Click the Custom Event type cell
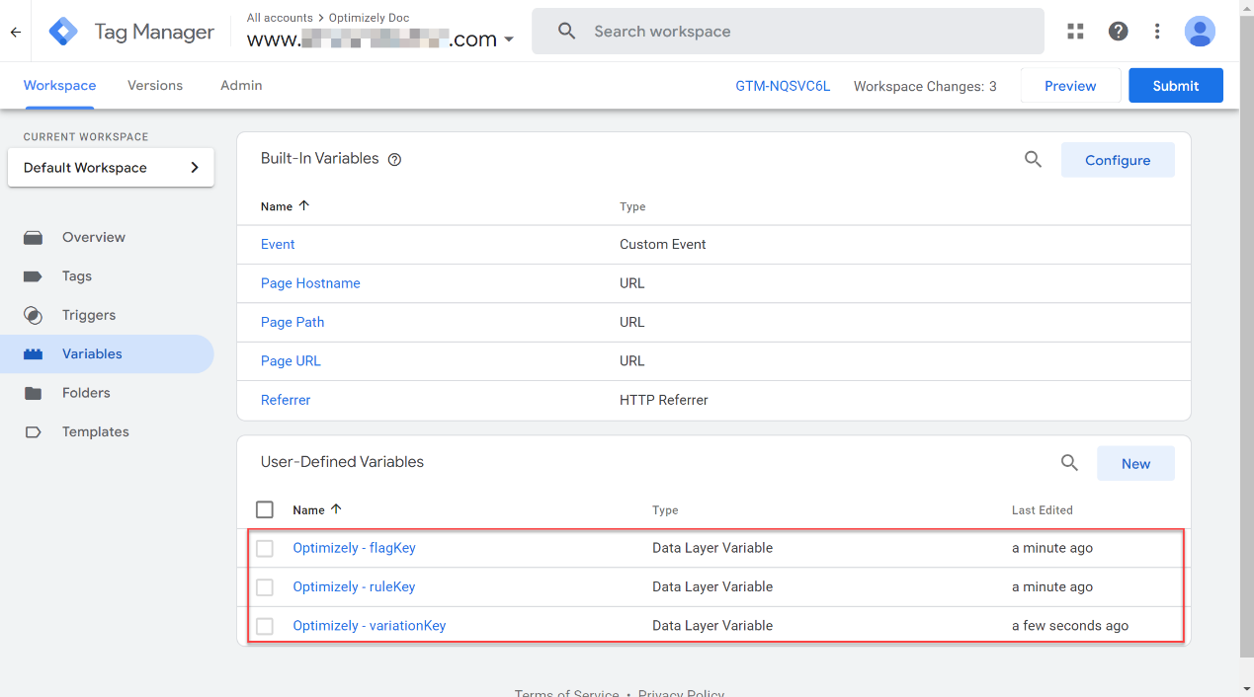Screen dimensions: 1254x697 [x=663, y=244]
